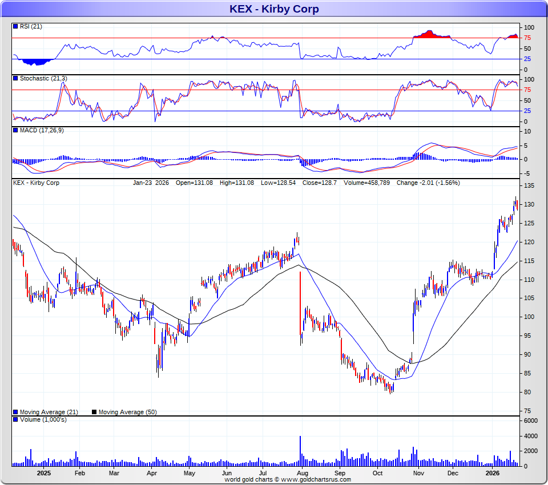The height and width of the screenshot is (485, 548).
Task: Click the 4000 volume axis label
Action: pos(530,436)
